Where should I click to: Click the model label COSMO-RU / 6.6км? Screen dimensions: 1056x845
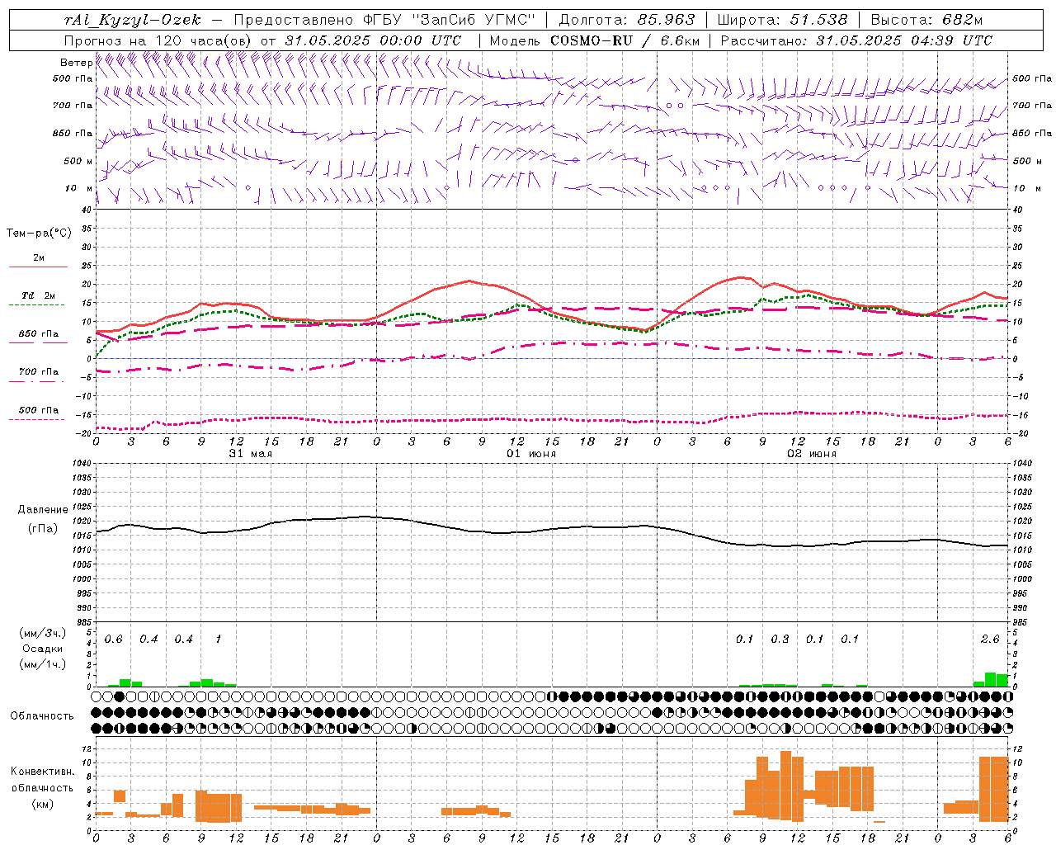click(625, 40)
